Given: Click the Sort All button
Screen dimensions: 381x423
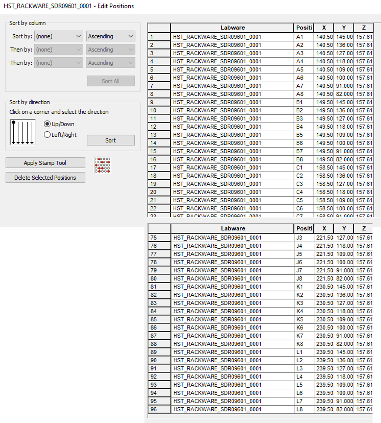Looking at the screenshot, I should coord(111,81).
